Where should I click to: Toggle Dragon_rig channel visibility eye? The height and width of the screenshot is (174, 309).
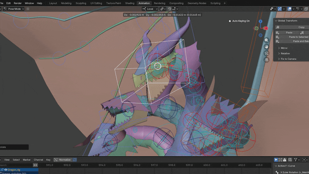[6, 170]
